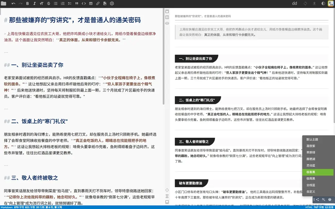Select the italic formatting icon

(34, 3)
